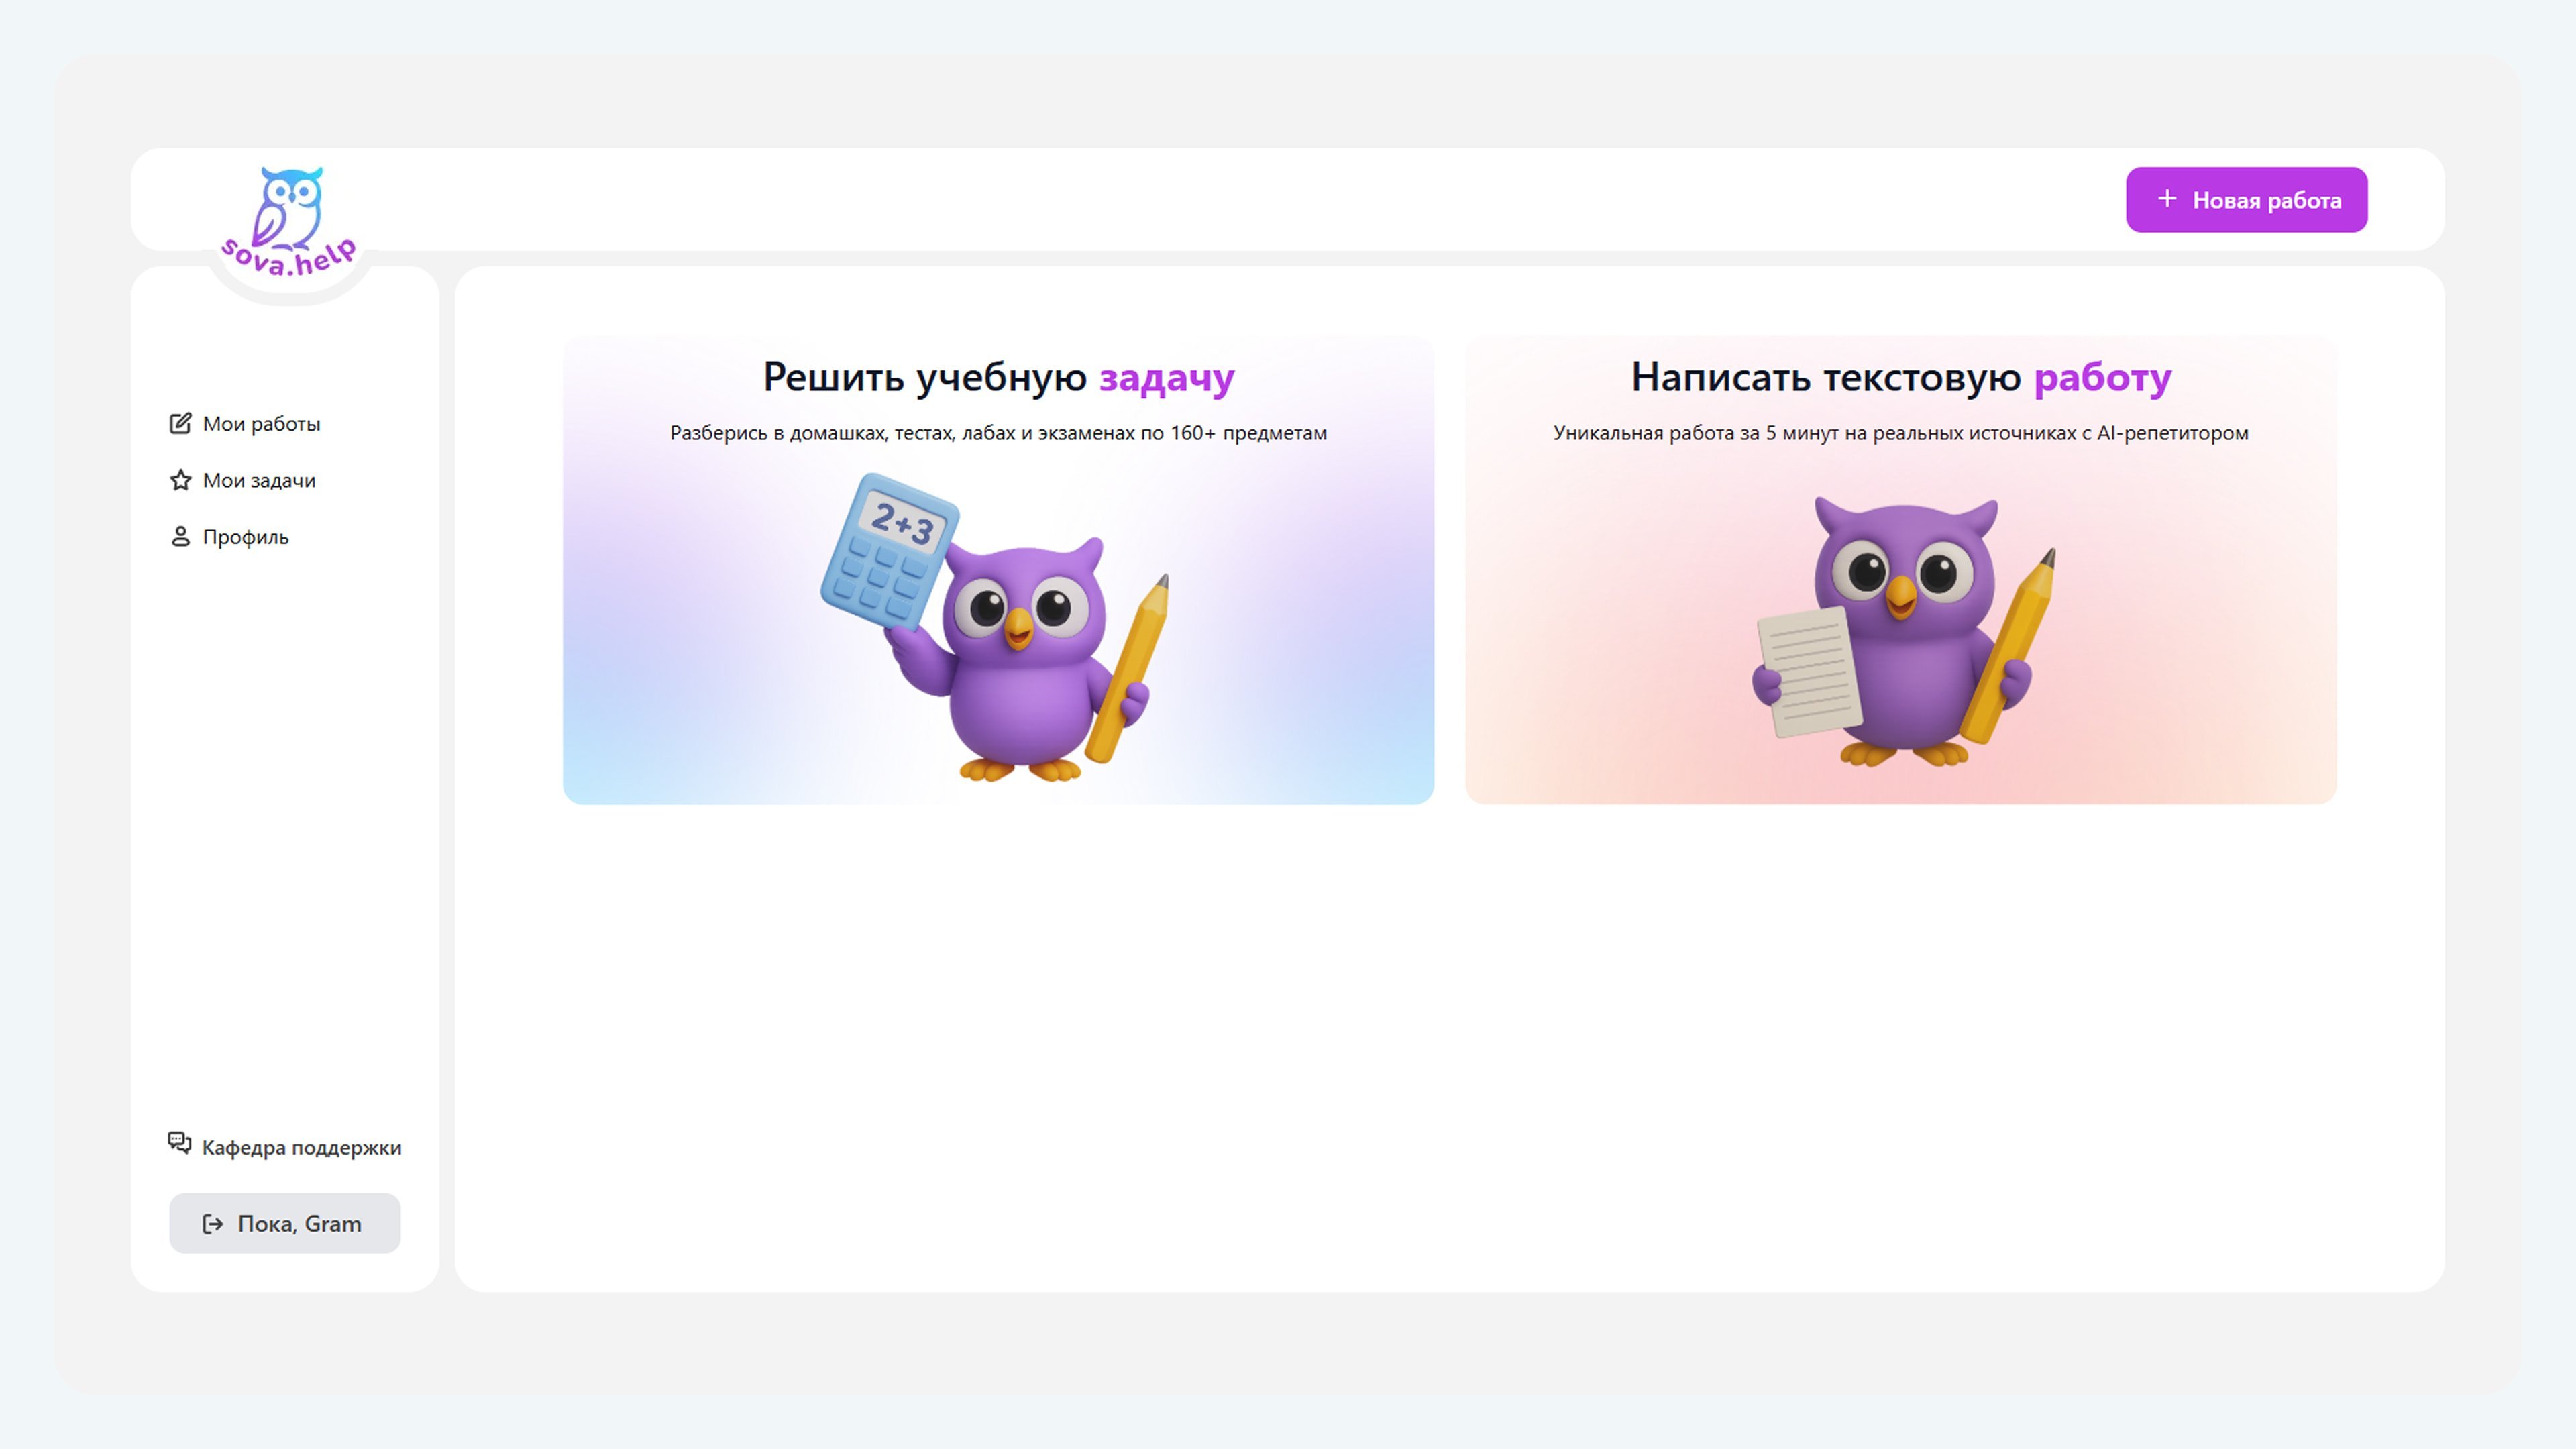Open the Мои задачи menu item
The height and width of the screenshot is (1449, 2576).
243,480
